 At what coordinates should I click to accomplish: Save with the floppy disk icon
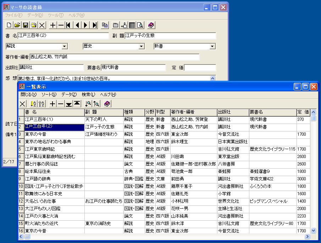pyautogui.click(x=26, y=25)
